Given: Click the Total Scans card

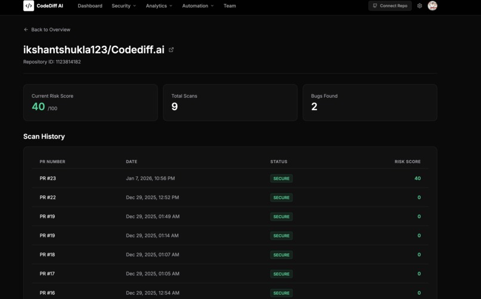Looking at the screenshot, I should [x=230, y=102].
